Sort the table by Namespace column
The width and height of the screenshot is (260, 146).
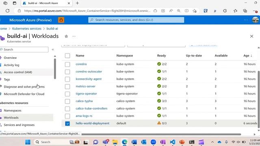125,56
